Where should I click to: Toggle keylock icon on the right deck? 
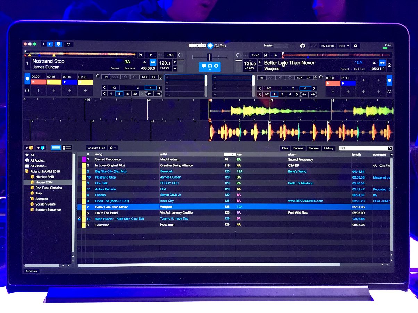[383, 63]
